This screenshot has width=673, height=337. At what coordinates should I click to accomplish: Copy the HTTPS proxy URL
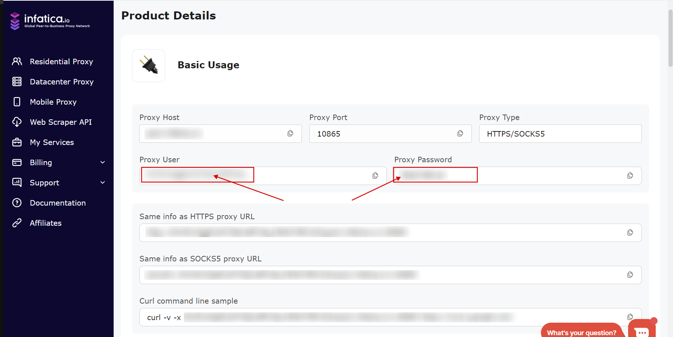630,232
